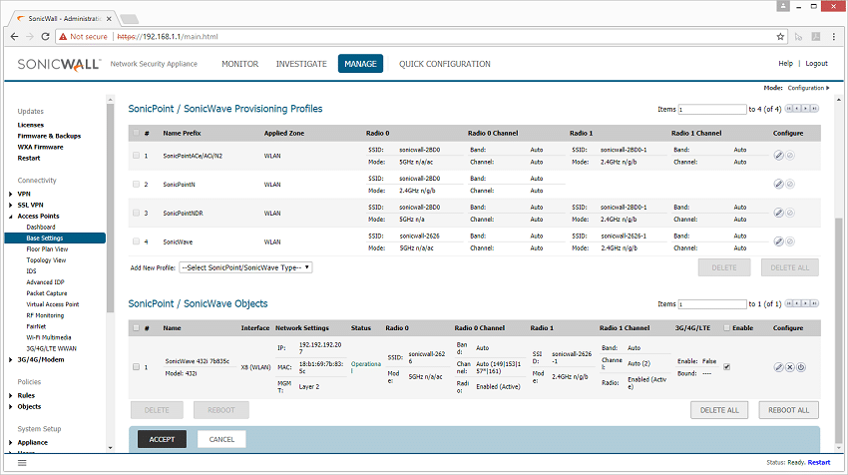Edit the SonicWave profile with its pencil icon
The image size is (848, 475).
[x=778, y=241]
